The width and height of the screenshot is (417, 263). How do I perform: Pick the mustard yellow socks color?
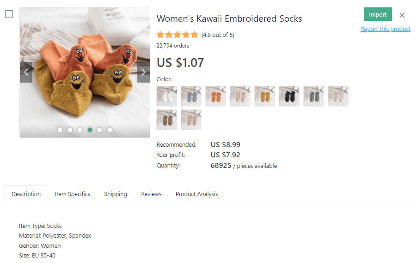264,96
